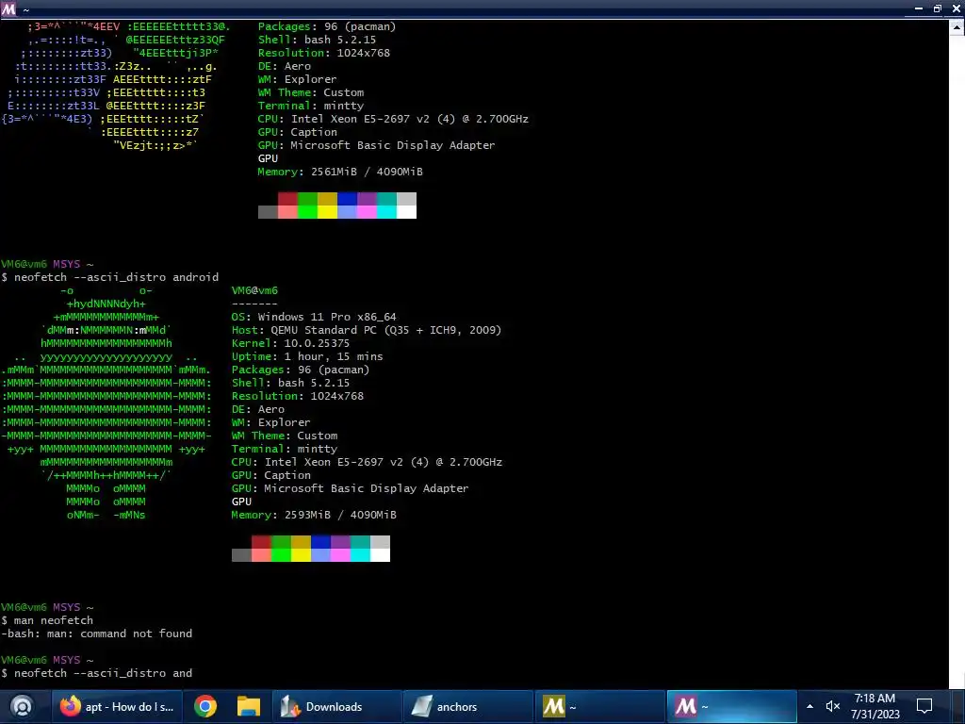The height and width of the screenshot is (724, 965).
Task: Switch to the yellow MSYS2 terminal window
Action: pyautogui.click(x=598, y=706)
